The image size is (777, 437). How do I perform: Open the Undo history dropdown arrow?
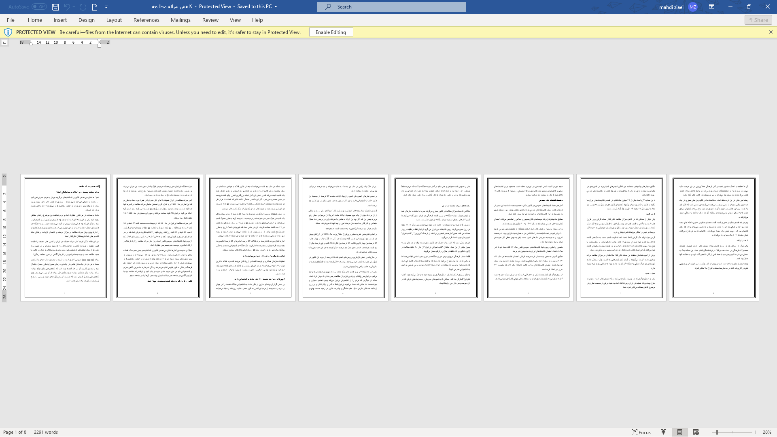click(74, 7)
